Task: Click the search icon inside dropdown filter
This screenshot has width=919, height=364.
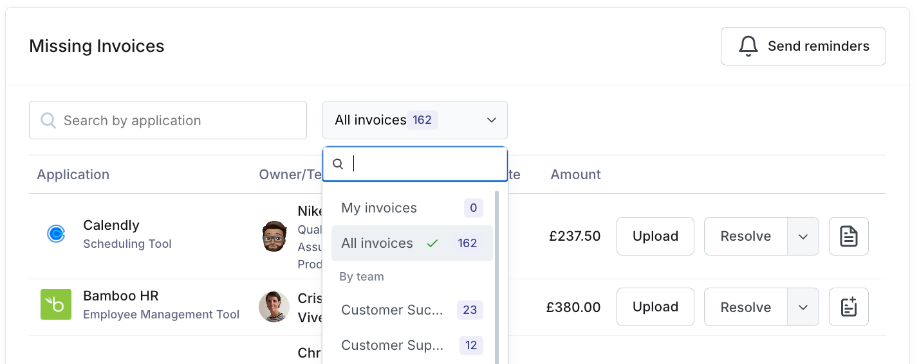Action: [x=338, y=164]
